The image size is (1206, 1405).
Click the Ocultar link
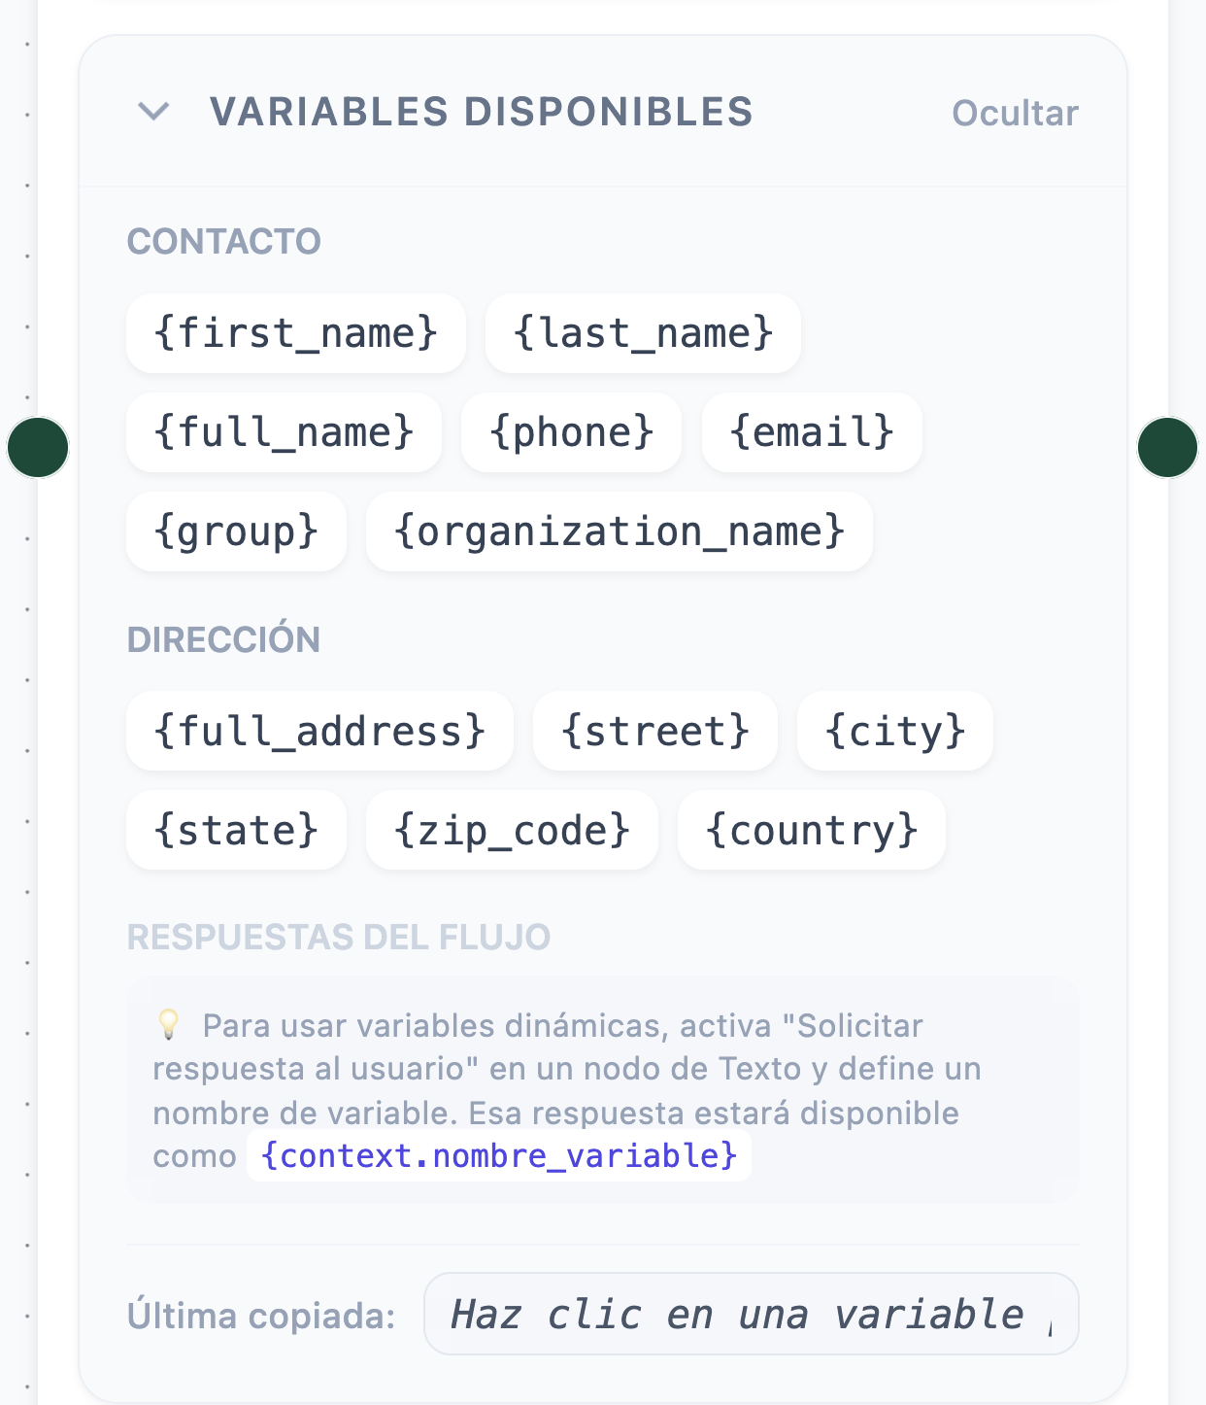click(1015, 113)
